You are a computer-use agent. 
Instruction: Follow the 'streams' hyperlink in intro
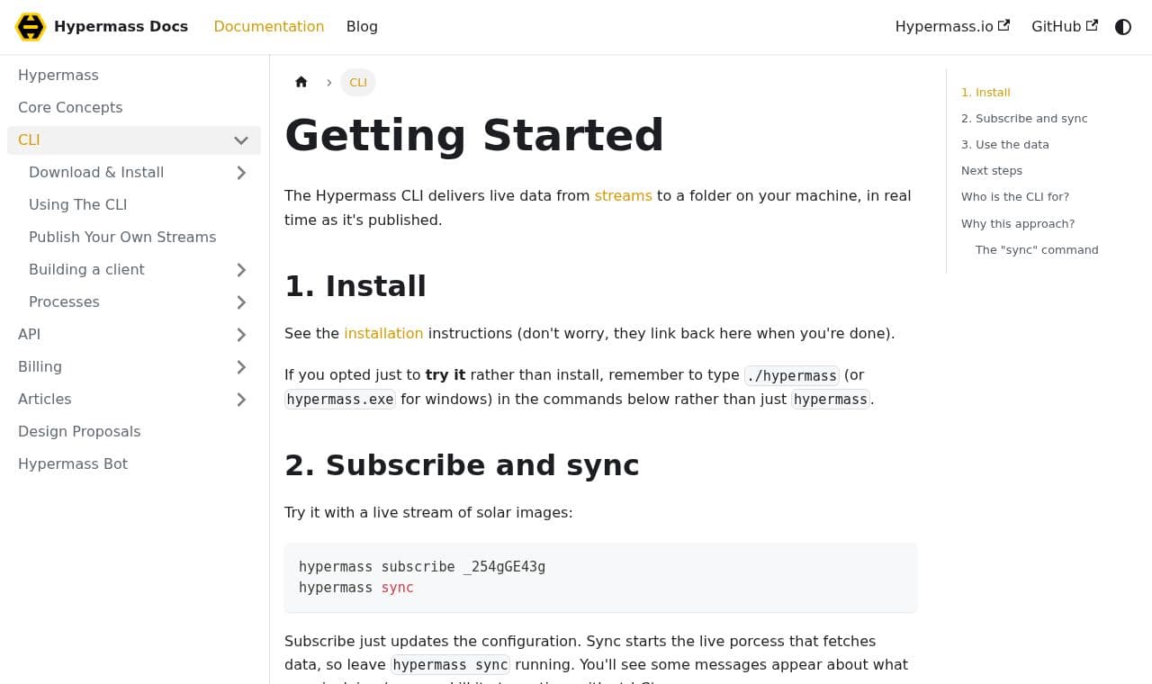coord(623,195)
